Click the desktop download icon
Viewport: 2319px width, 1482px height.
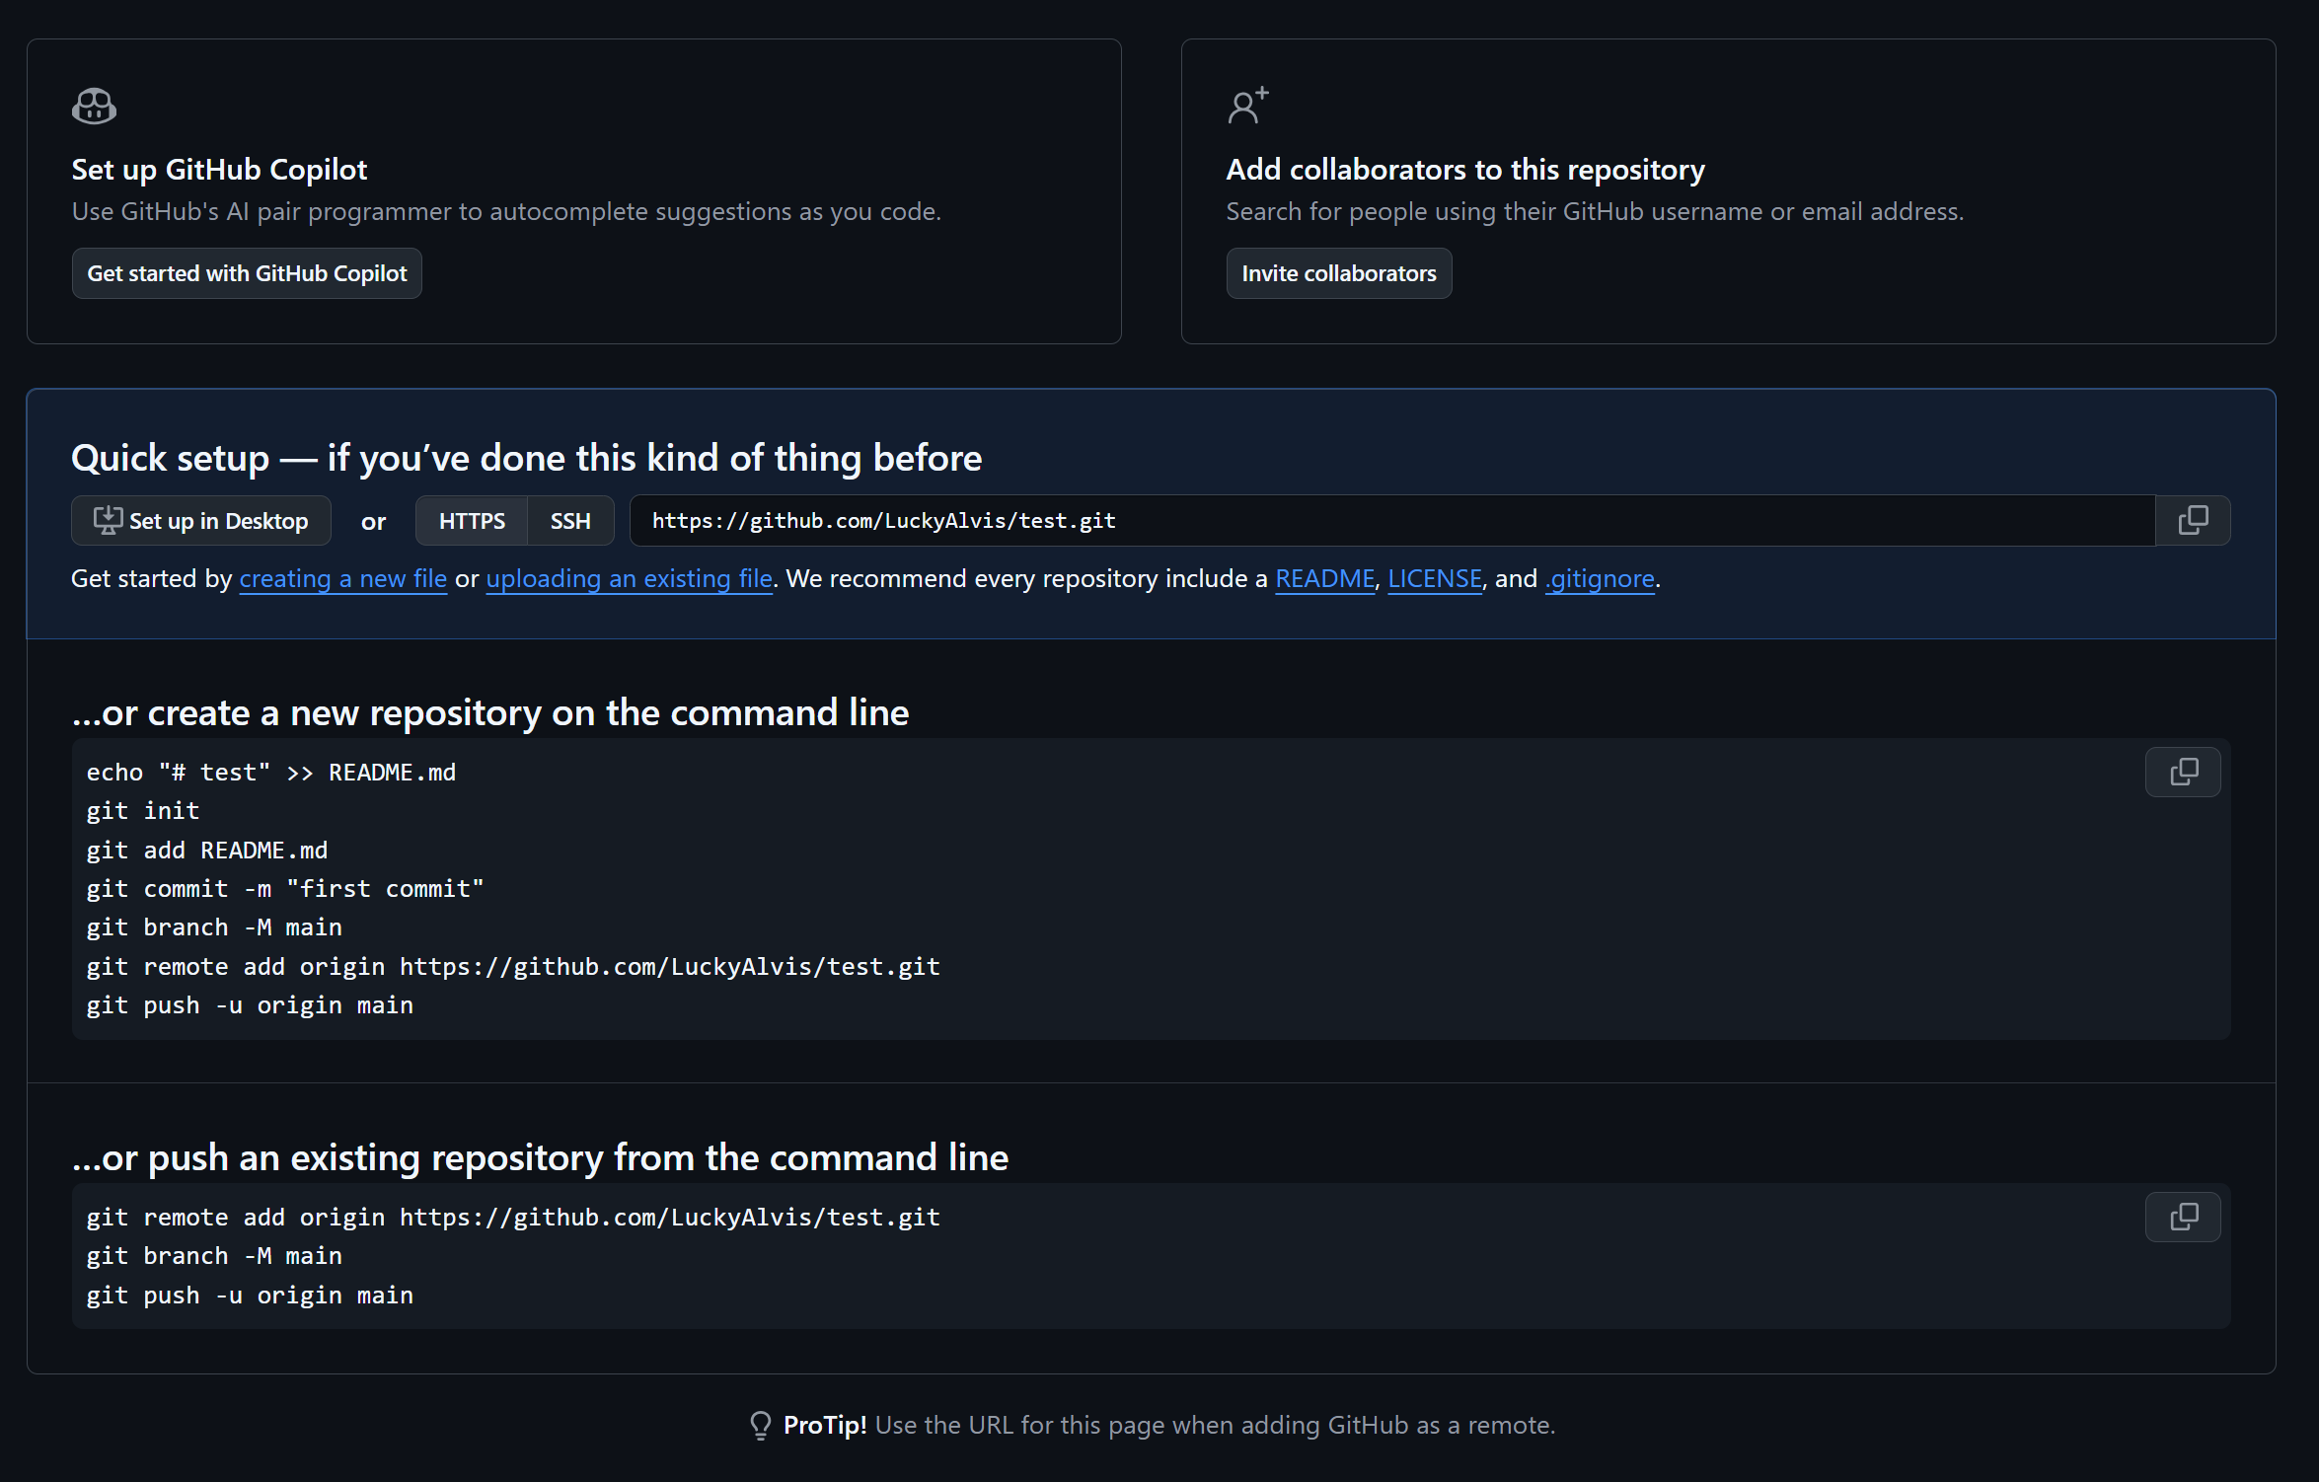(107, 520)
